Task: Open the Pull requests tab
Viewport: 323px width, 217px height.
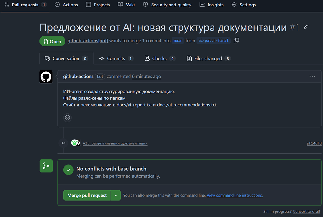Action: [25, 5]
